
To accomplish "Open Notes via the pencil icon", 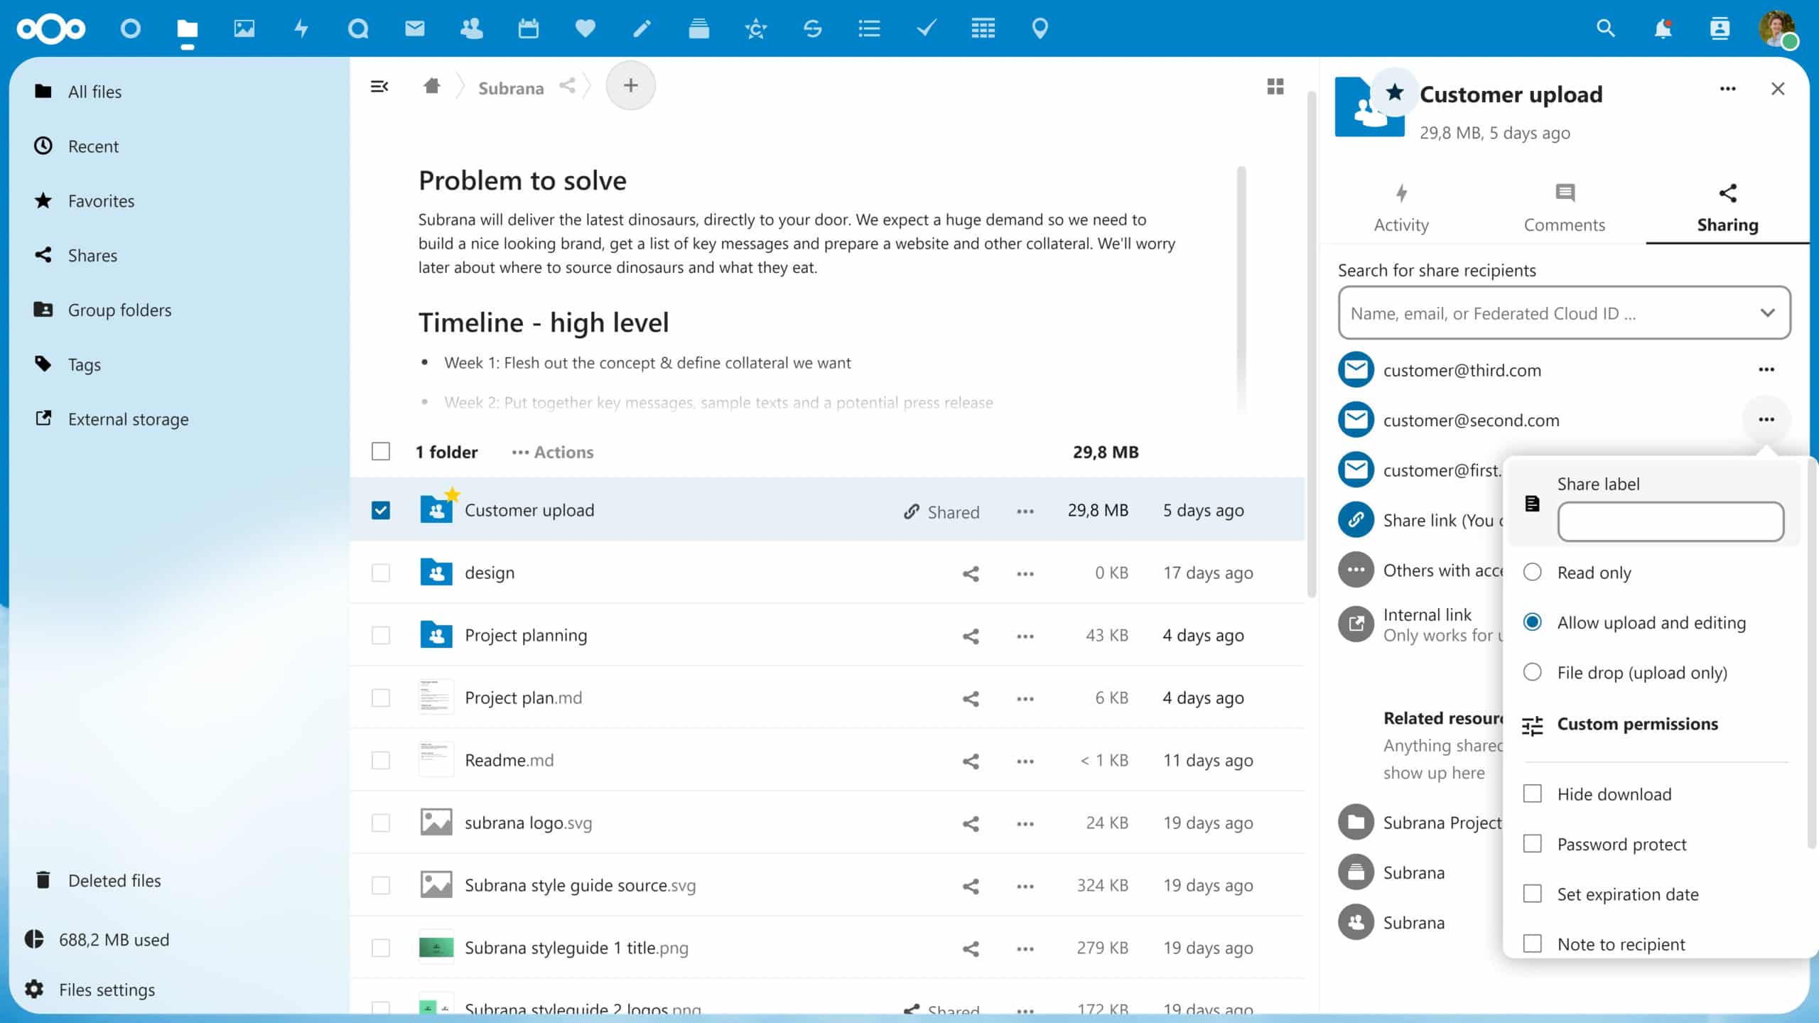I will coord(642,29).
